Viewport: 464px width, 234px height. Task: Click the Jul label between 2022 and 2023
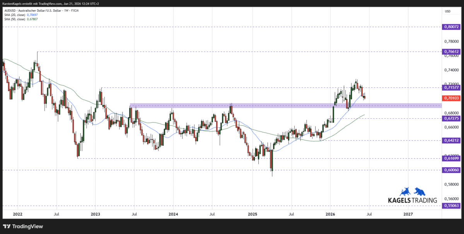coord(56,214)
